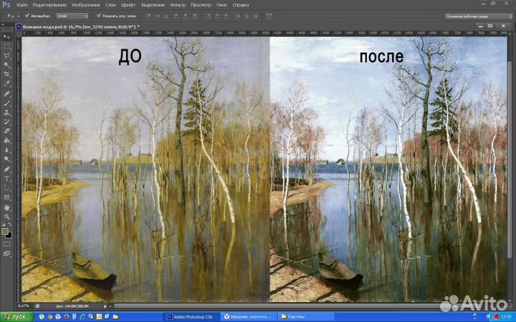This screenshot has width=516, height=322.
Task: Select the Eraser tool
Action: [x=6, y=131]
